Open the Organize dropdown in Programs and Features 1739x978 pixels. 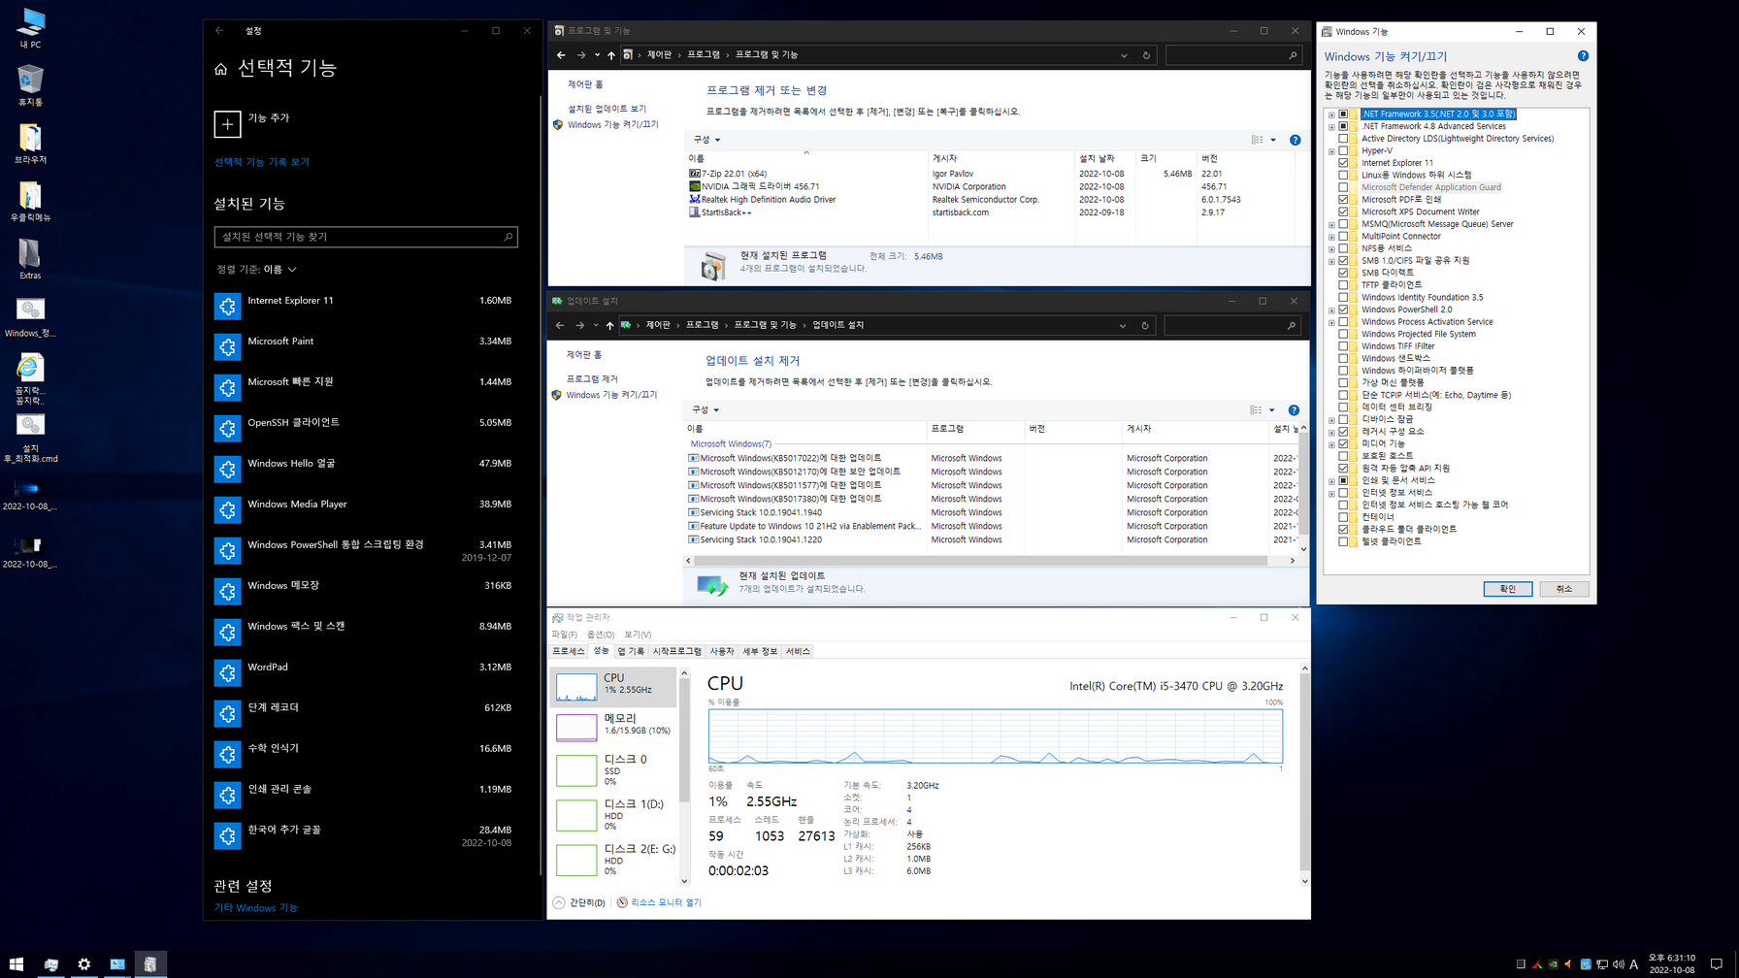706,140
